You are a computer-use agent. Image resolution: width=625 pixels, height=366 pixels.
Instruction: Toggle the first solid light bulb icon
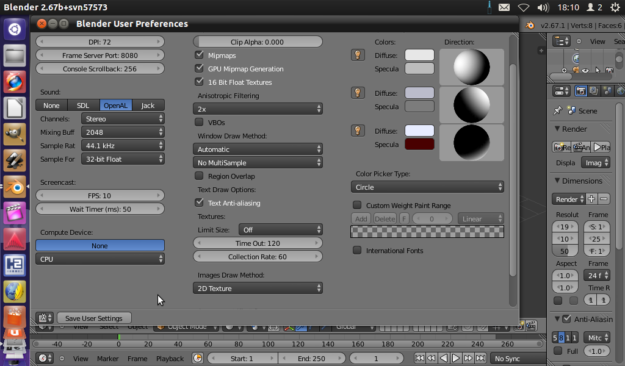358,56
